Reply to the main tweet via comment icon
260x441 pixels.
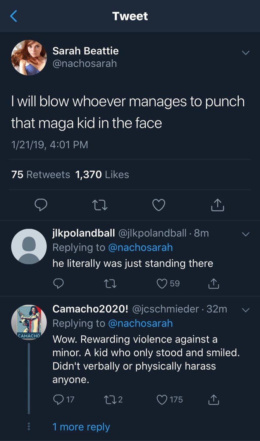(41, 205)
